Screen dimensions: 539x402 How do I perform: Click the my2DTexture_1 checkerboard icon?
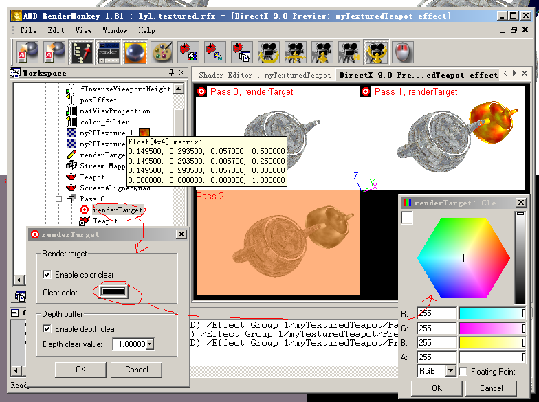(71, 132)
